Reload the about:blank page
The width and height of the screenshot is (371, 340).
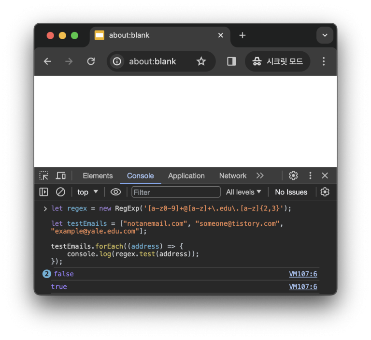91,61
